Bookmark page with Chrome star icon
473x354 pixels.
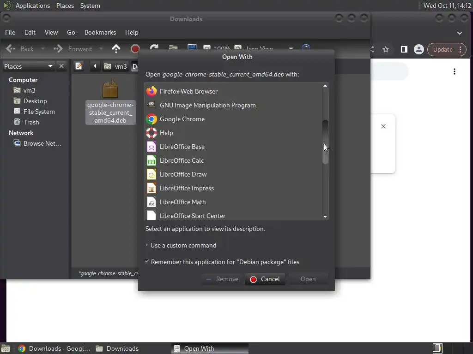[386, 49]
